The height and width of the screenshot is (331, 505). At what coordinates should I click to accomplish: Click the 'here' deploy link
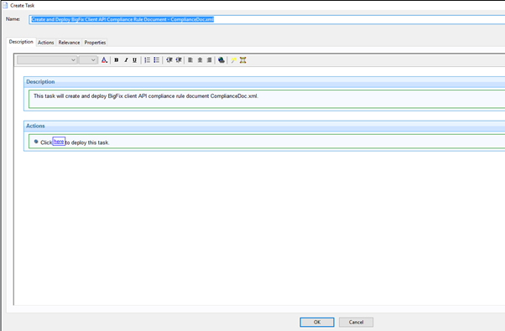pos(59,142)
